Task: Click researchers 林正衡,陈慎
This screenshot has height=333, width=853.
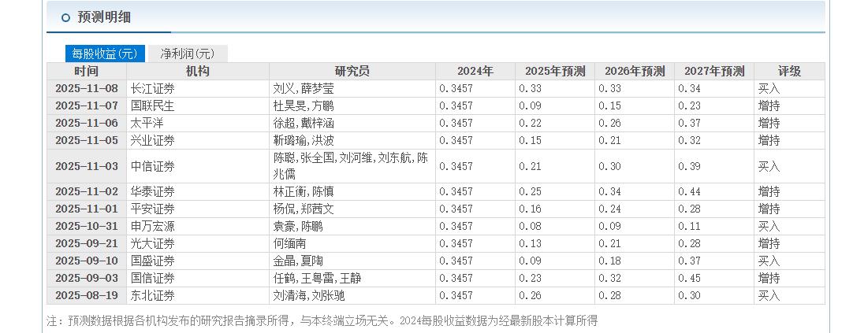Action: (303, 192)
